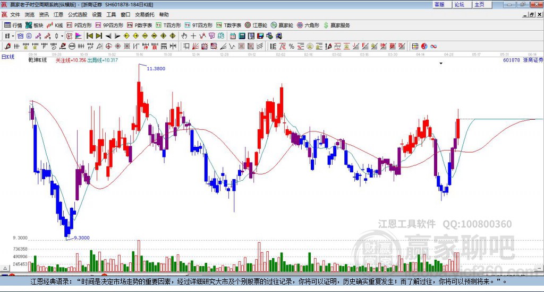Click the 主页 homepage button

pos(482,4)
